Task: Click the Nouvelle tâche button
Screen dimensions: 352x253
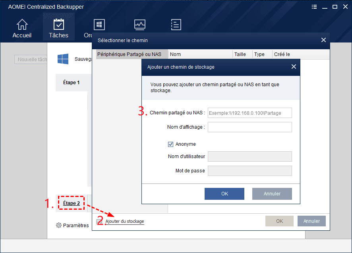Action: tap(31, 60)
